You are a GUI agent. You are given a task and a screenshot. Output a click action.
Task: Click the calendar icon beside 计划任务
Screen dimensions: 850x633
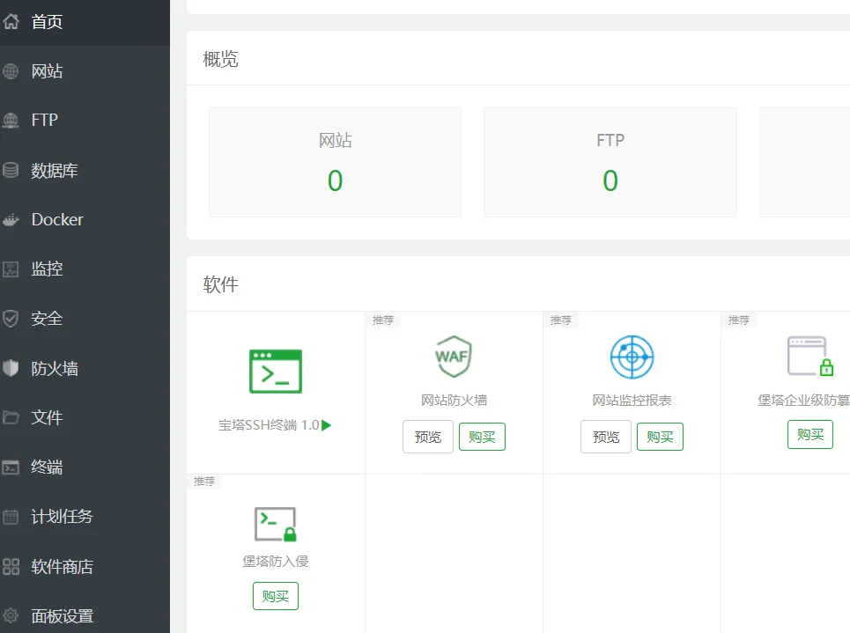point(11,517)
